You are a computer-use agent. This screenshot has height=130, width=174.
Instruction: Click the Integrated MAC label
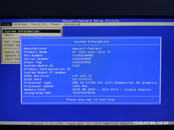point(38,93)
